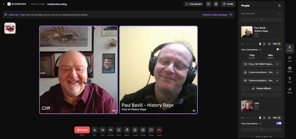Start recording with the Record button
Viewport: 296px width, 139px height.
(x=82, y=130)
